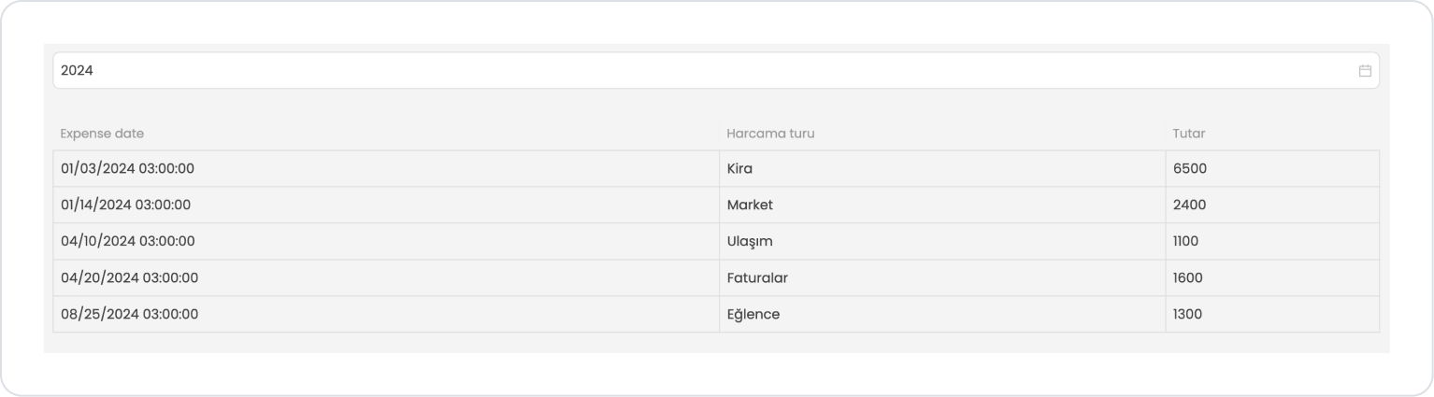Open the calendar icon in the date field

(1364, 71)
